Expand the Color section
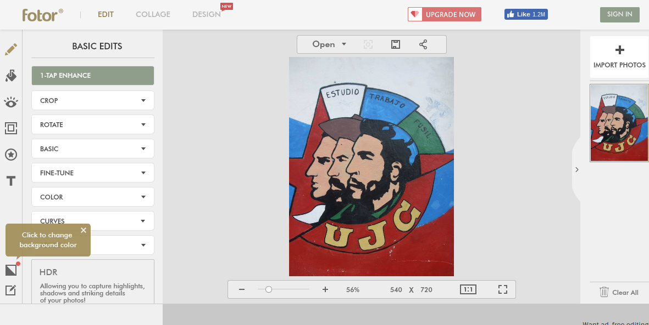Viewport: 649px width, 325px height. click(x=93, y=197)
